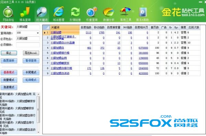
Task: Sort by 首页数 column header
Action: click(x=155, y=27)
